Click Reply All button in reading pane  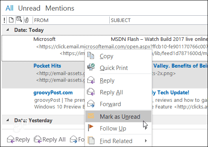(50, 140)
